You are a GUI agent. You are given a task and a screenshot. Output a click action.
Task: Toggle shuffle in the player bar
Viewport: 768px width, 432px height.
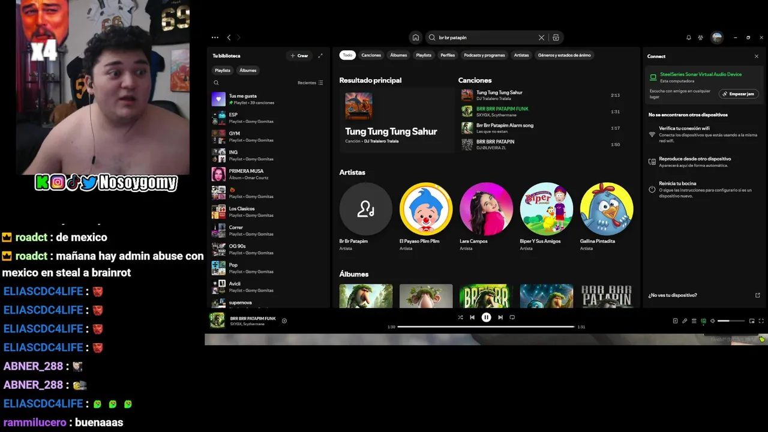(460, 317)
